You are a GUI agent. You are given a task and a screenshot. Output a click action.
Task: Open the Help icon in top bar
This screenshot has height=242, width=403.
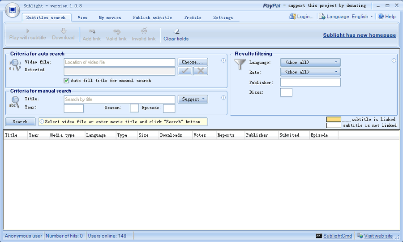[x=381, y=17]
